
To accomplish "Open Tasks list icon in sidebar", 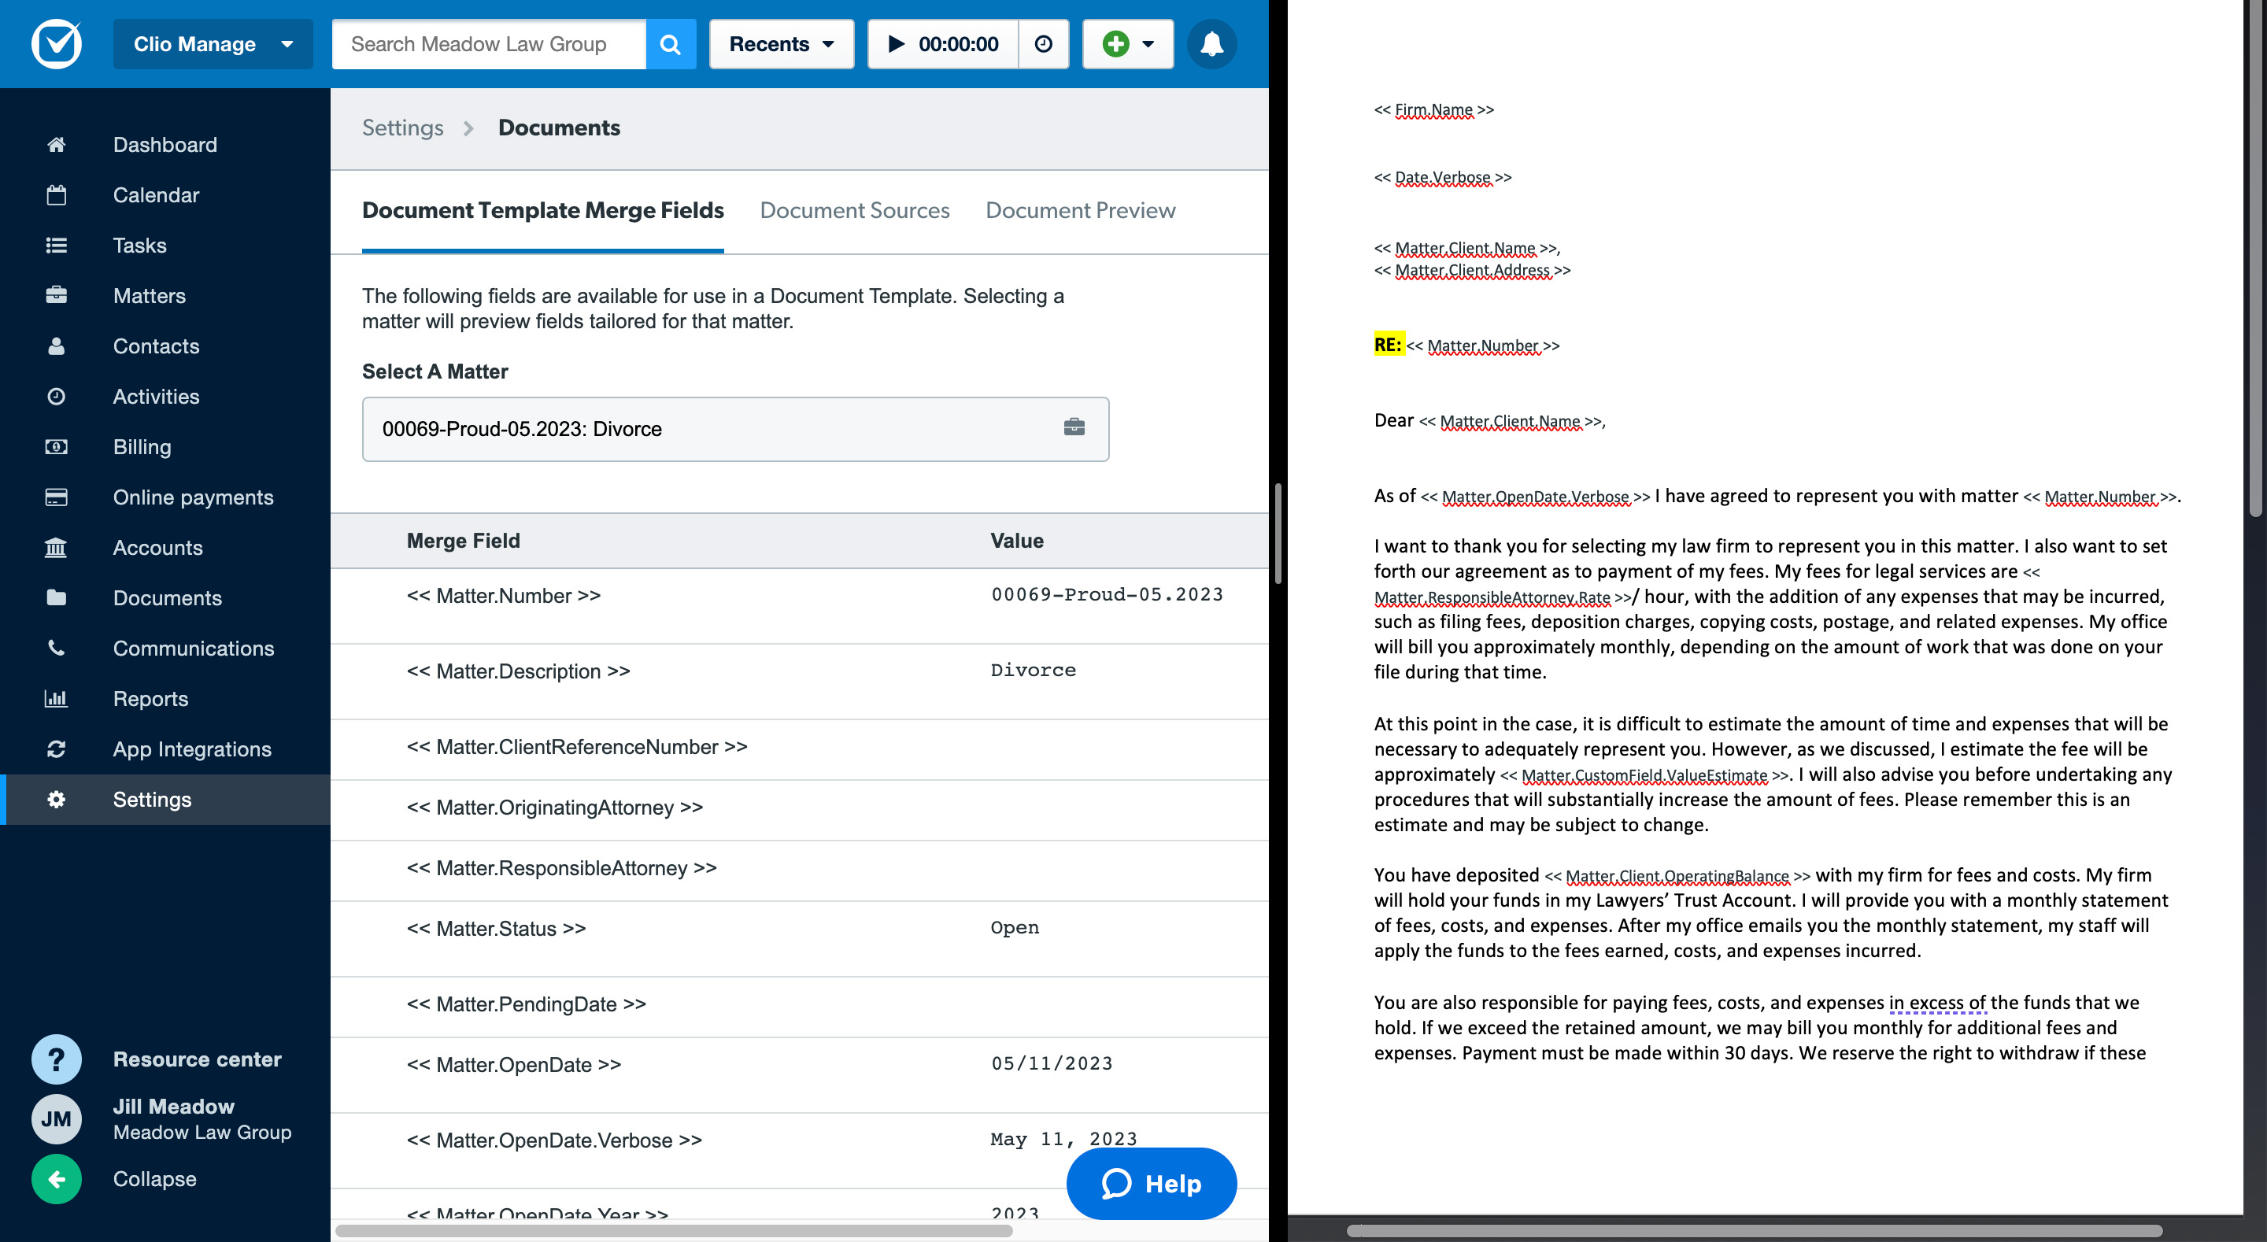I will (57, 245).
